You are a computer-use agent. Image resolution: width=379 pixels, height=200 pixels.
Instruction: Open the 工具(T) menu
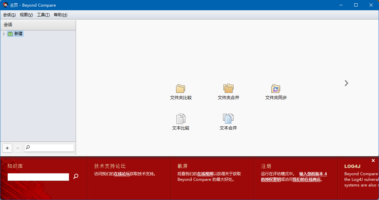pos(43,15)
